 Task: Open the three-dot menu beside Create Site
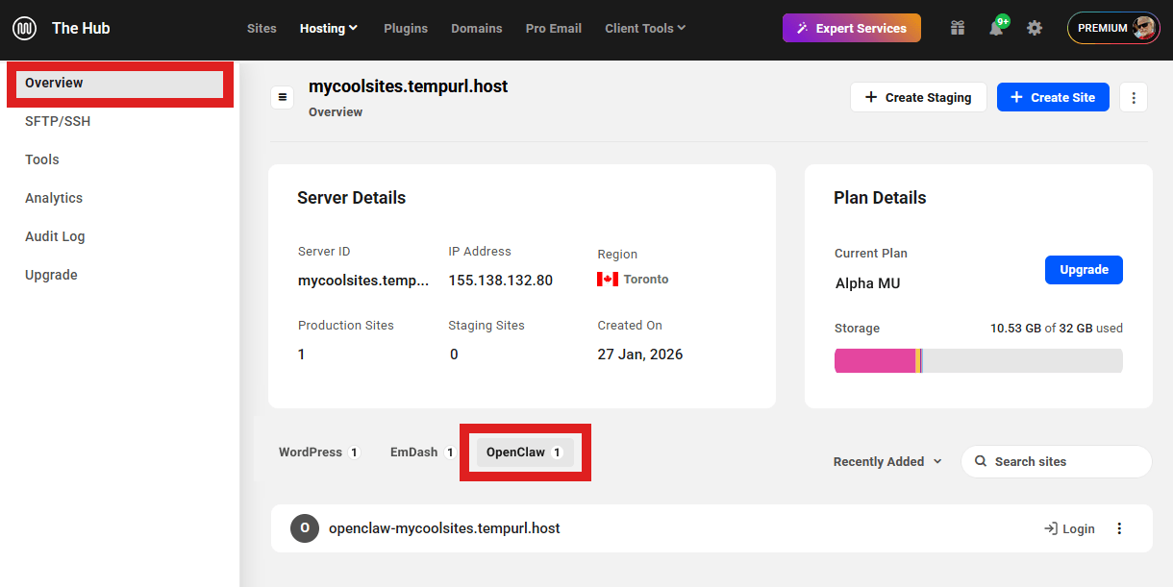tap(1134, 97)
